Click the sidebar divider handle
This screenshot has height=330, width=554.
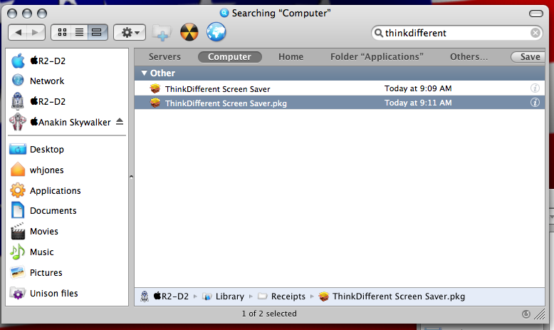point(131,177)
